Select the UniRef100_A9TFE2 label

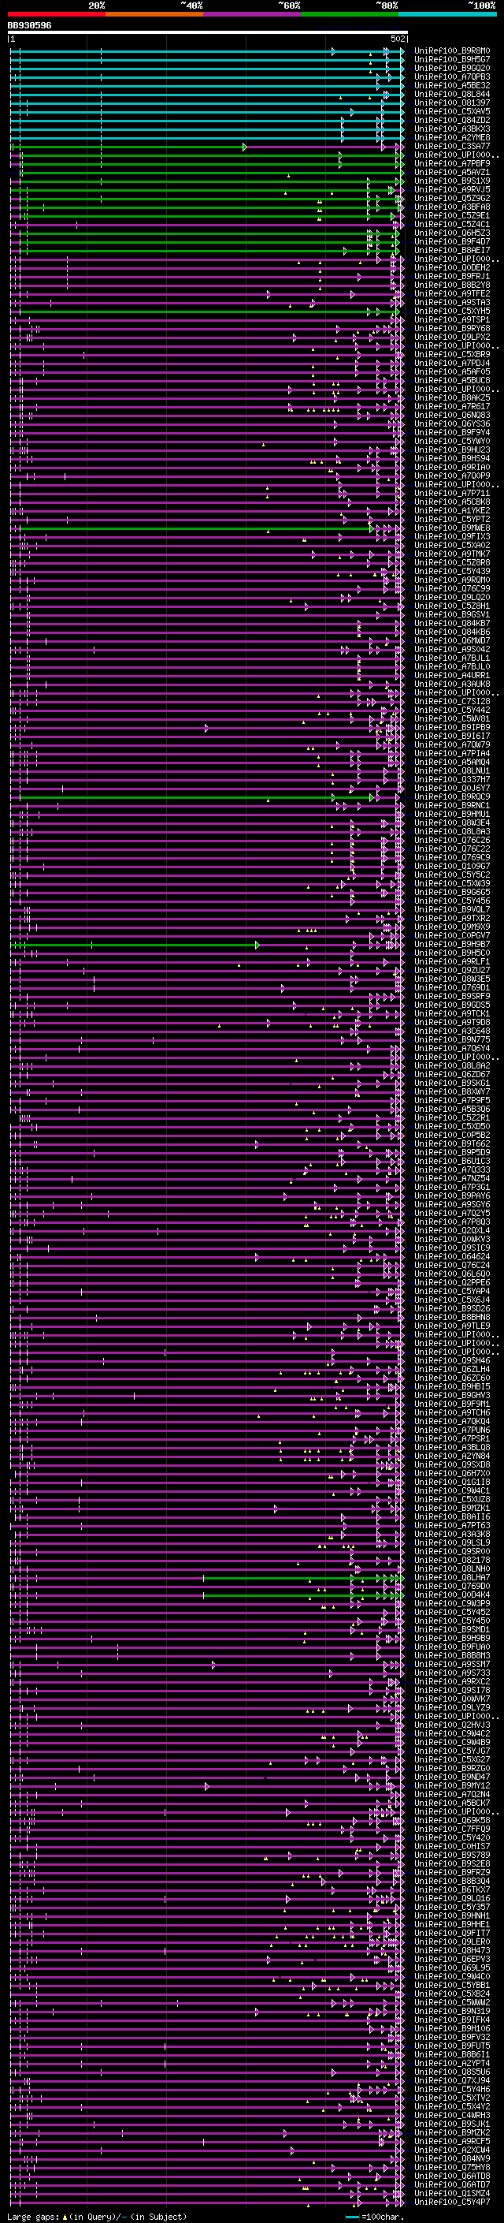point(452,293)
